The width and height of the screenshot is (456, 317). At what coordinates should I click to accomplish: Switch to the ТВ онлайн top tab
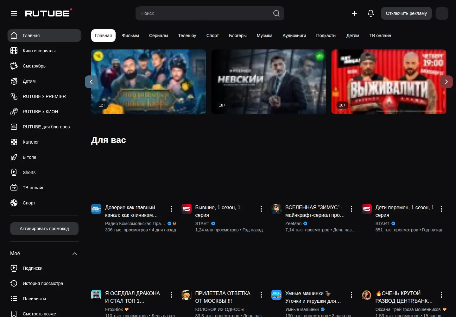pyautogui.click(x=380, y=36)
